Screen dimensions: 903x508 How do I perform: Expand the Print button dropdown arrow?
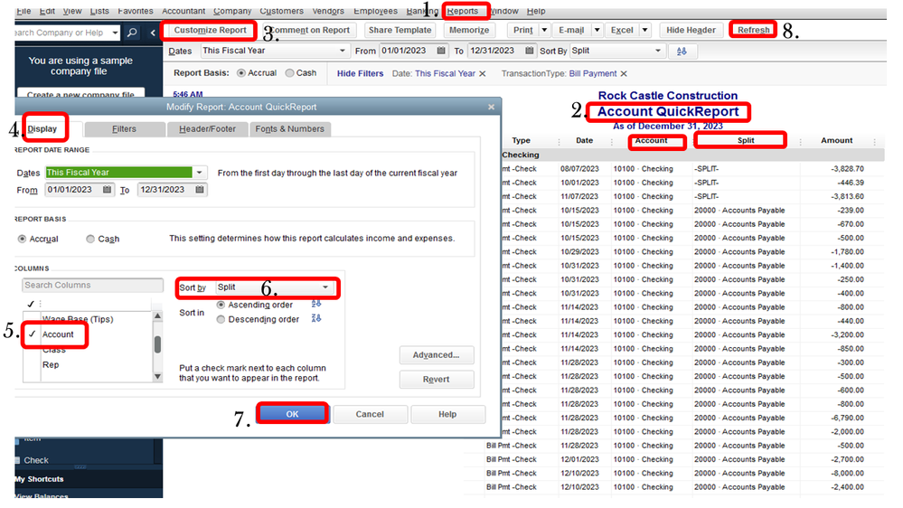(x=543, y=30)
